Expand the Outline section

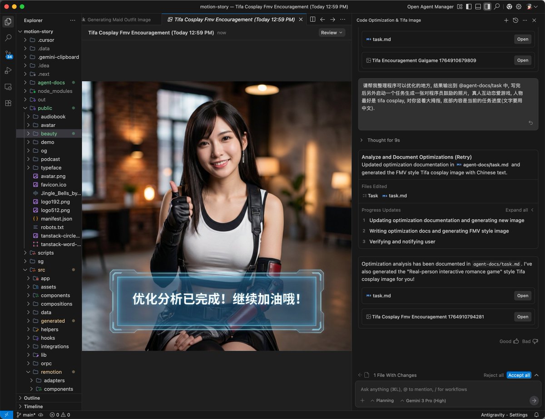click(x=49, y=398)
